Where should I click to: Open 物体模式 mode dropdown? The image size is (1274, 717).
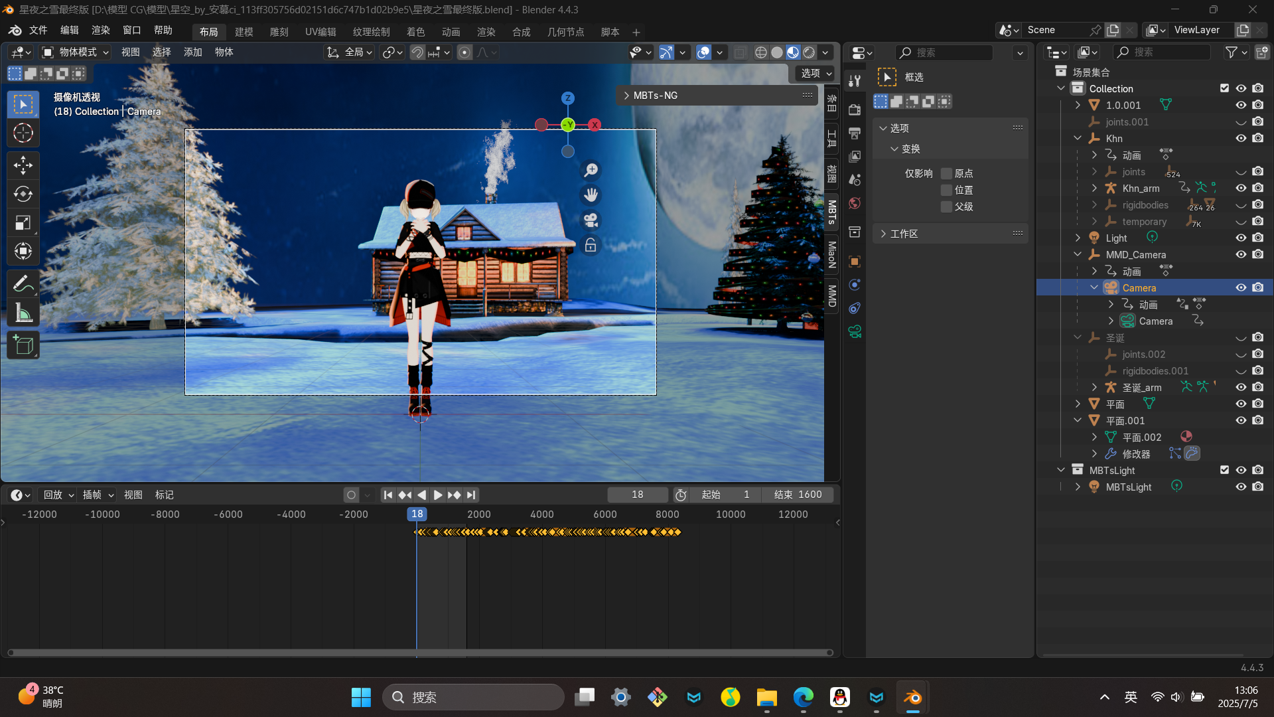point(75,52)
